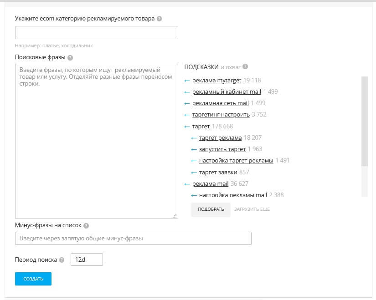This screenshot has height=300, width=376.
Task: Focus the минус-фразы comma-separated input
Action: (133, 238)
